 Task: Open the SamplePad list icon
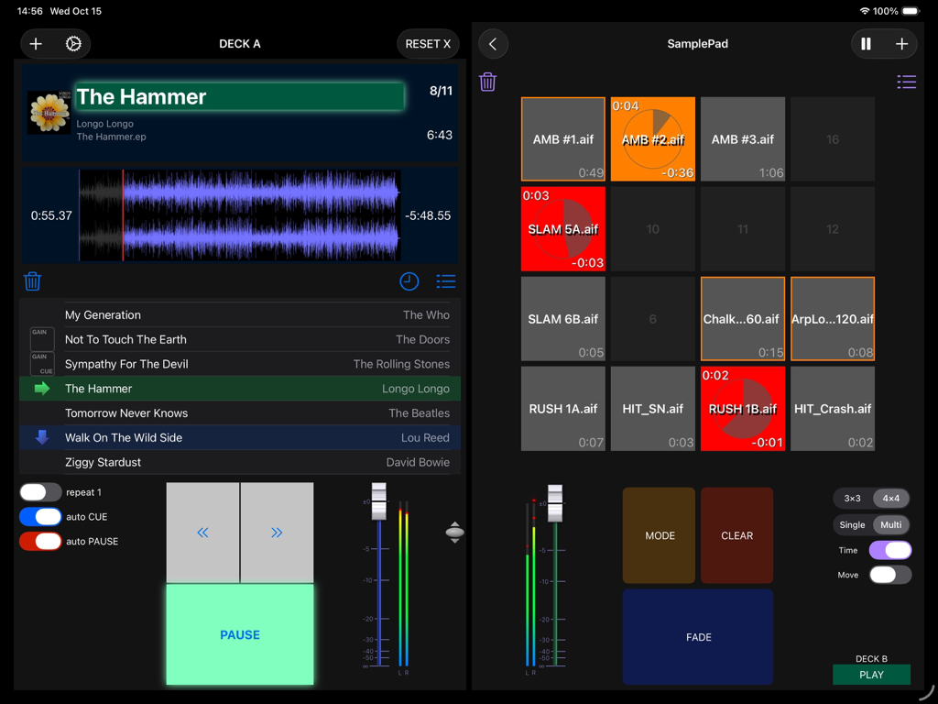pyautogui.click(x=906, y=82)
